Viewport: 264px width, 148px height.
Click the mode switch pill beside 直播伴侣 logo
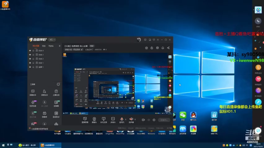click(x=52, y=40)
